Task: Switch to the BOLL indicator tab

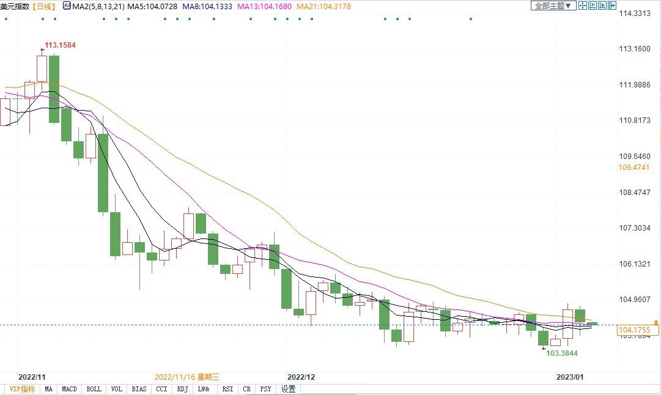Action: [94, 389]
